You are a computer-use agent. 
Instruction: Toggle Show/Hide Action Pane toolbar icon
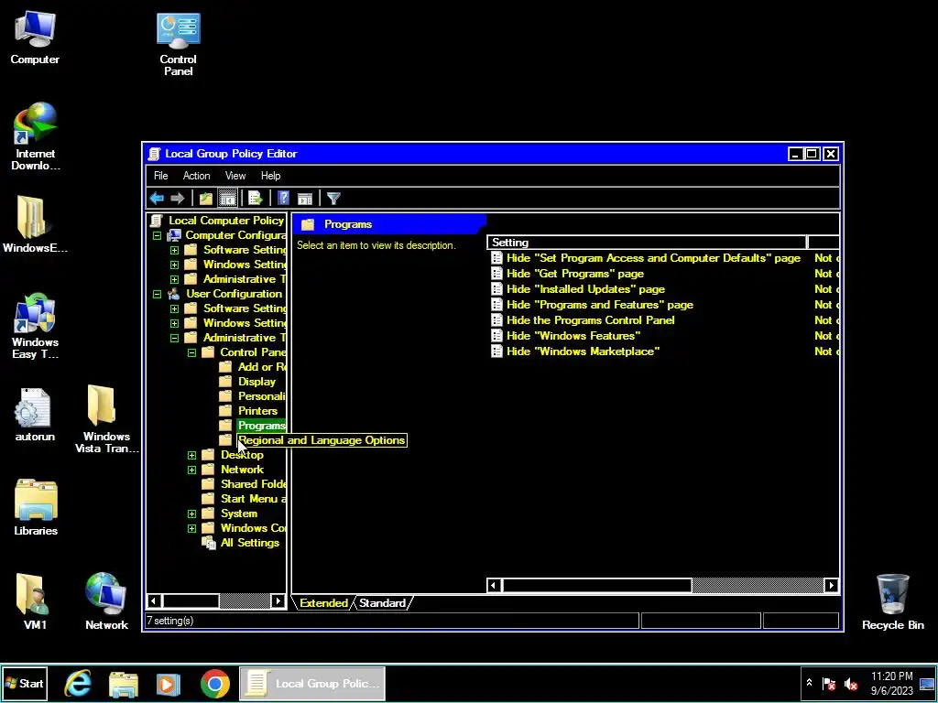(305, 198)
